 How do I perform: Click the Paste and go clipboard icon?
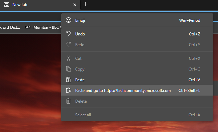(x=69, y=90)
